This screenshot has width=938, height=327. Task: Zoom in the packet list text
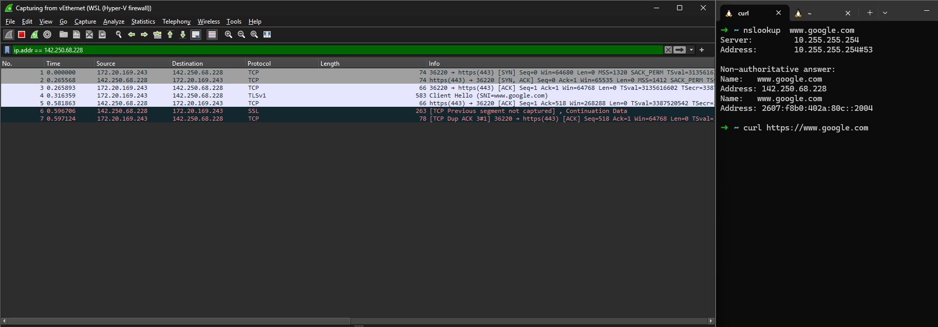coord(229,34)
